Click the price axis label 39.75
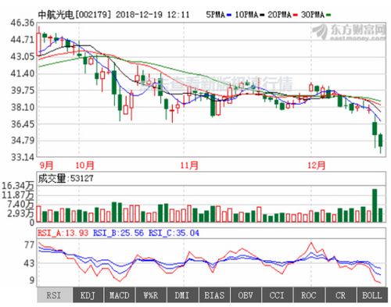Image resolution: width=391 pixels, height=307 pixels. point(23,91)
